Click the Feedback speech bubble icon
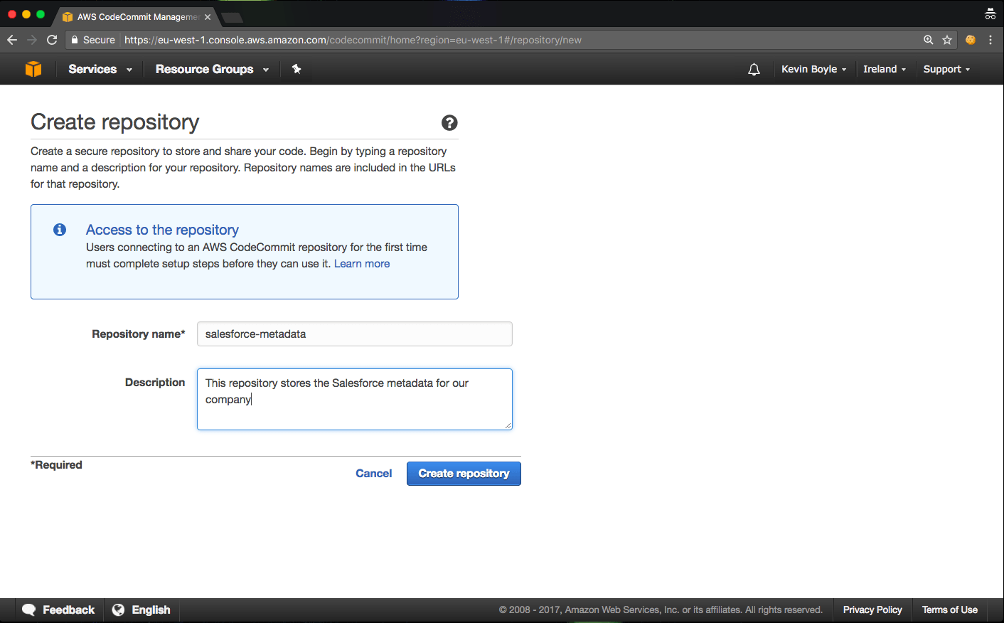 point(29,610)
